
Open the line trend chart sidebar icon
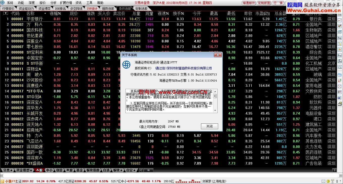[339, 20]
